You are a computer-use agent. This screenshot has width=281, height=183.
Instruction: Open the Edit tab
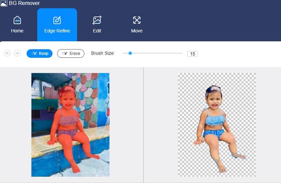click(x=97, y=24)
